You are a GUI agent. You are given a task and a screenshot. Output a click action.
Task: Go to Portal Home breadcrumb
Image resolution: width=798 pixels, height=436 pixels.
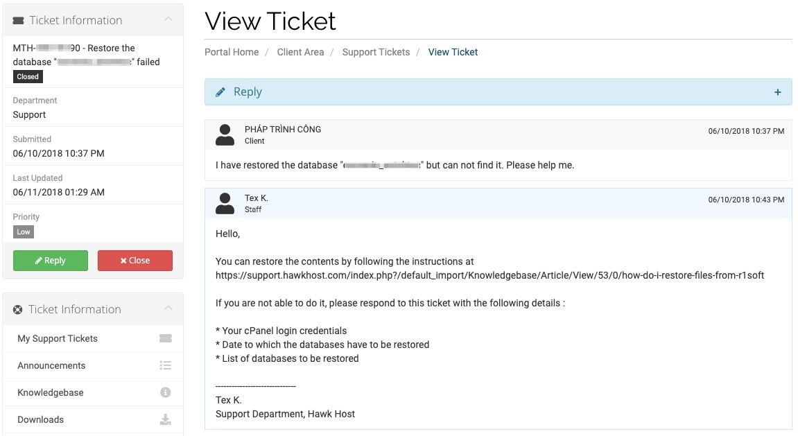232,52
